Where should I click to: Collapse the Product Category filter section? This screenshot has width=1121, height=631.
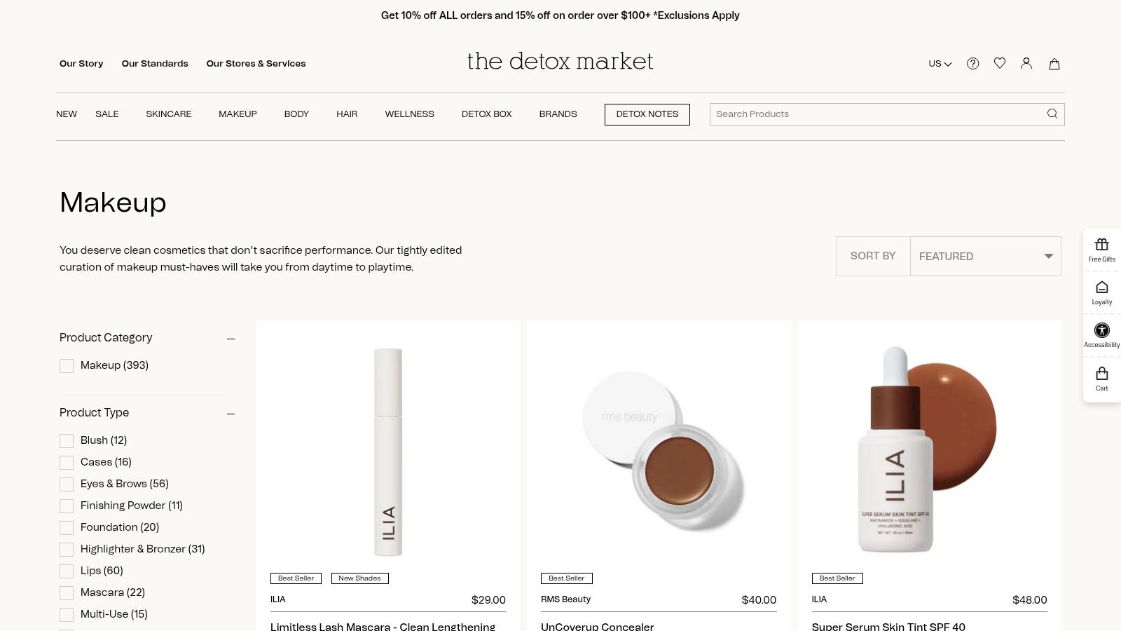click(231, 339)
